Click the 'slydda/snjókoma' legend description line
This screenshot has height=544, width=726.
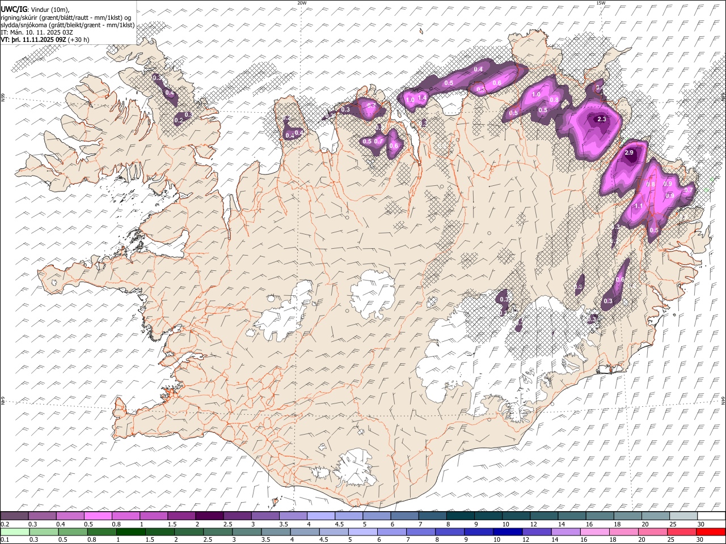[67, 25]
